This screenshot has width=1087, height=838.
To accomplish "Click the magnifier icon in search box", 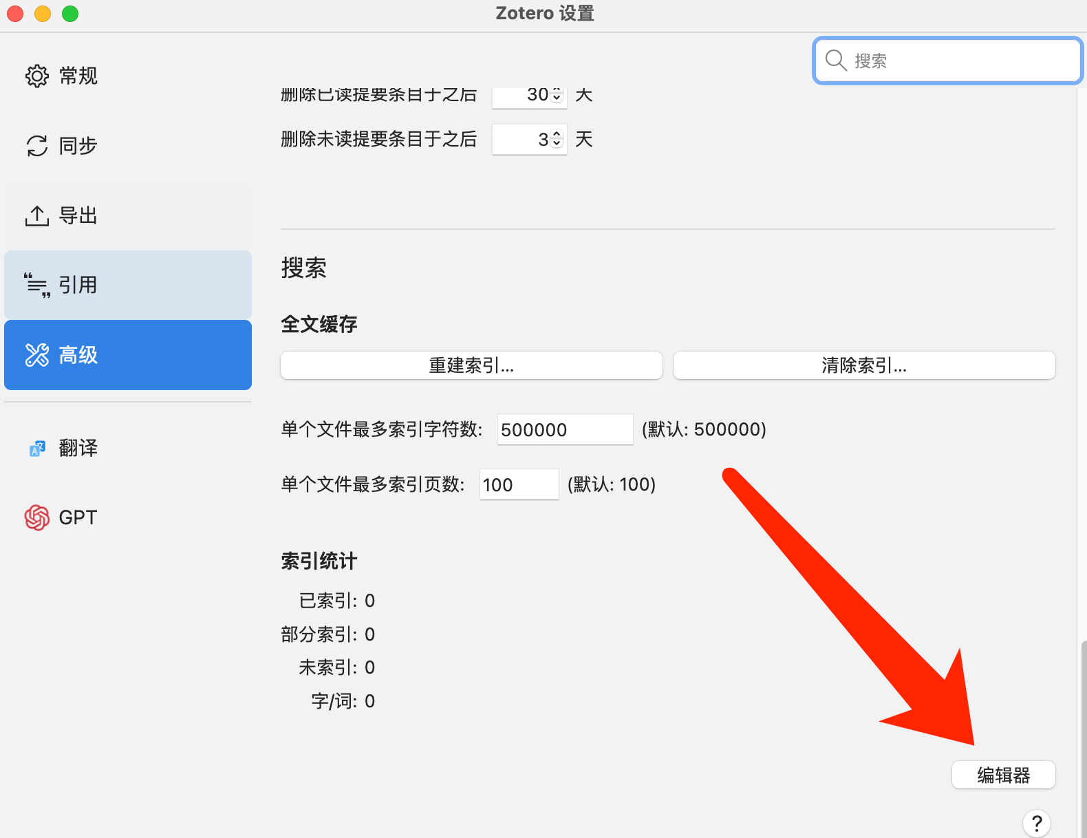I will pyautogui.click(x=836, y=61).
